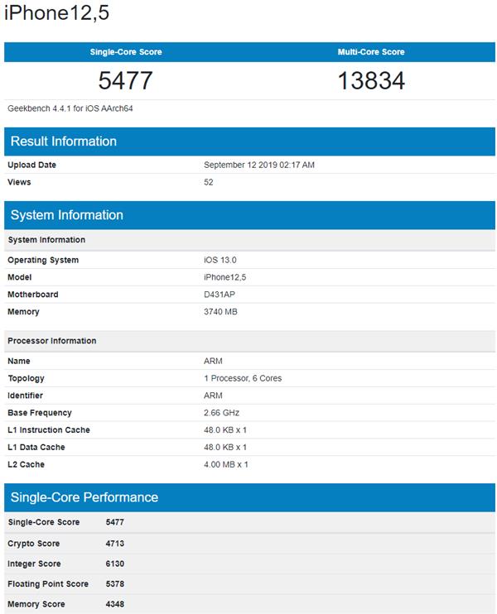Select the Single-Core Score label in performance table
The height and width of the screenshot is (614, 497).
[44, 522]
